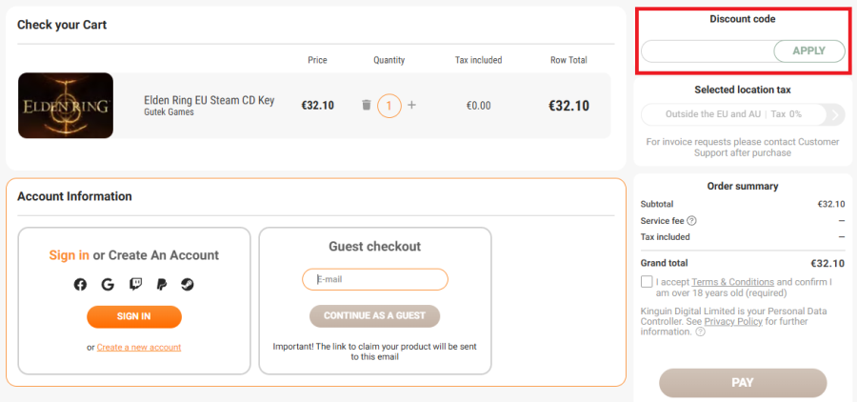Screen dimensions: 857x402
Task: Open Create a new account link
Action: (x=139, y=347)
